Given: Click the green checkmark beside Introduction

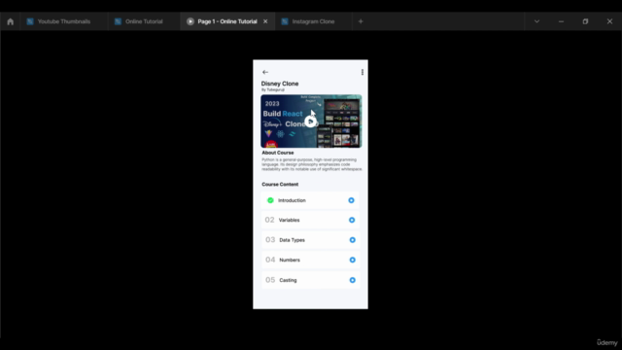Looking at the screenshot, I should 270,200.
